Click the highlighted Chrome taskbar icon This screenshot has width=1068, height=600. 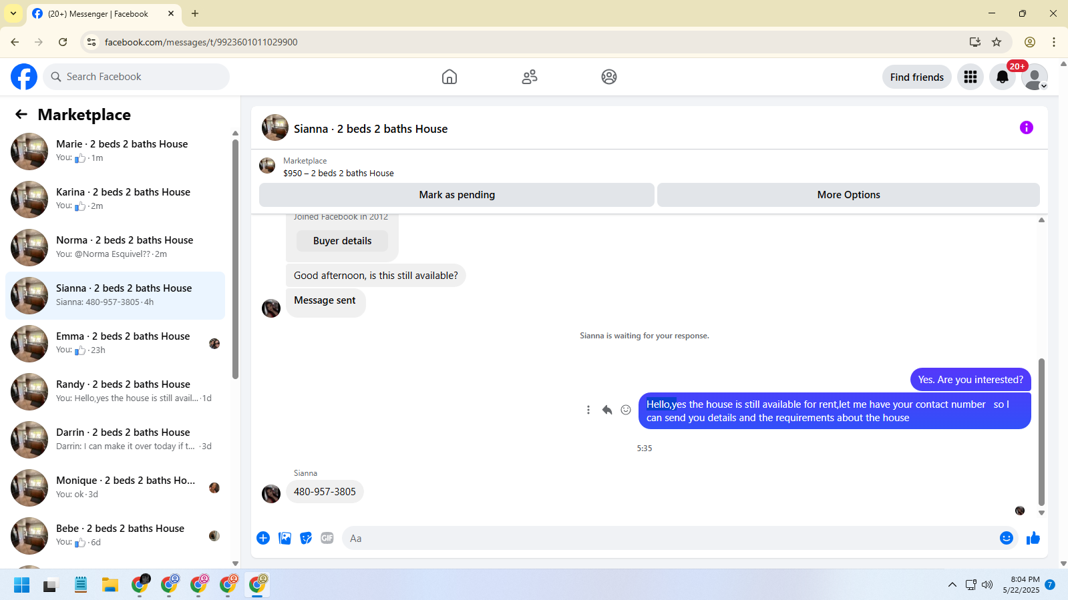(257, 585)
